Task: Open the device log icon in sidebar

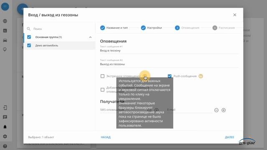Action: pos(5,107)
